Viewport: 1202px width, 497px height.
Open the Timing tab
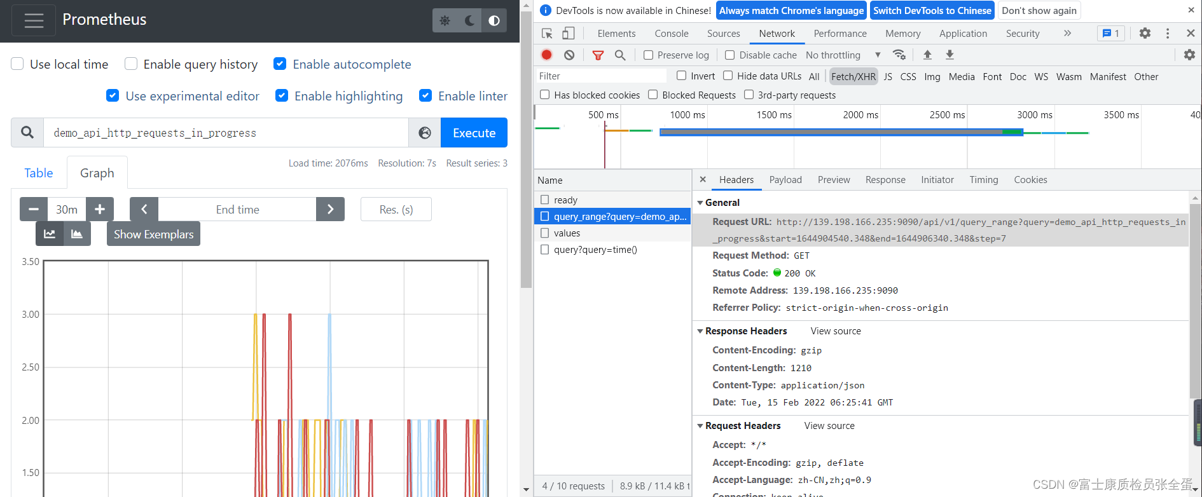tap(984, 180)
